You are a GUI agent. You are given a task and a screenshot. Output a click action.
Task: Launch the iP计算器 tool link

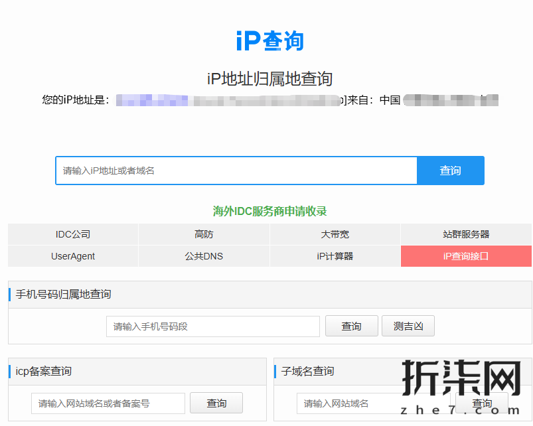(x=335, y=256)
